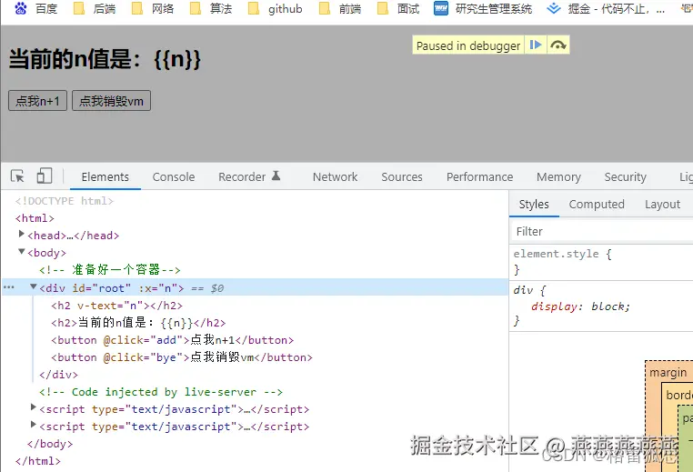Screen dimensions: 693x472
Task: Expand the first script element
Action: pyautogui.click(x=33, y=407)
